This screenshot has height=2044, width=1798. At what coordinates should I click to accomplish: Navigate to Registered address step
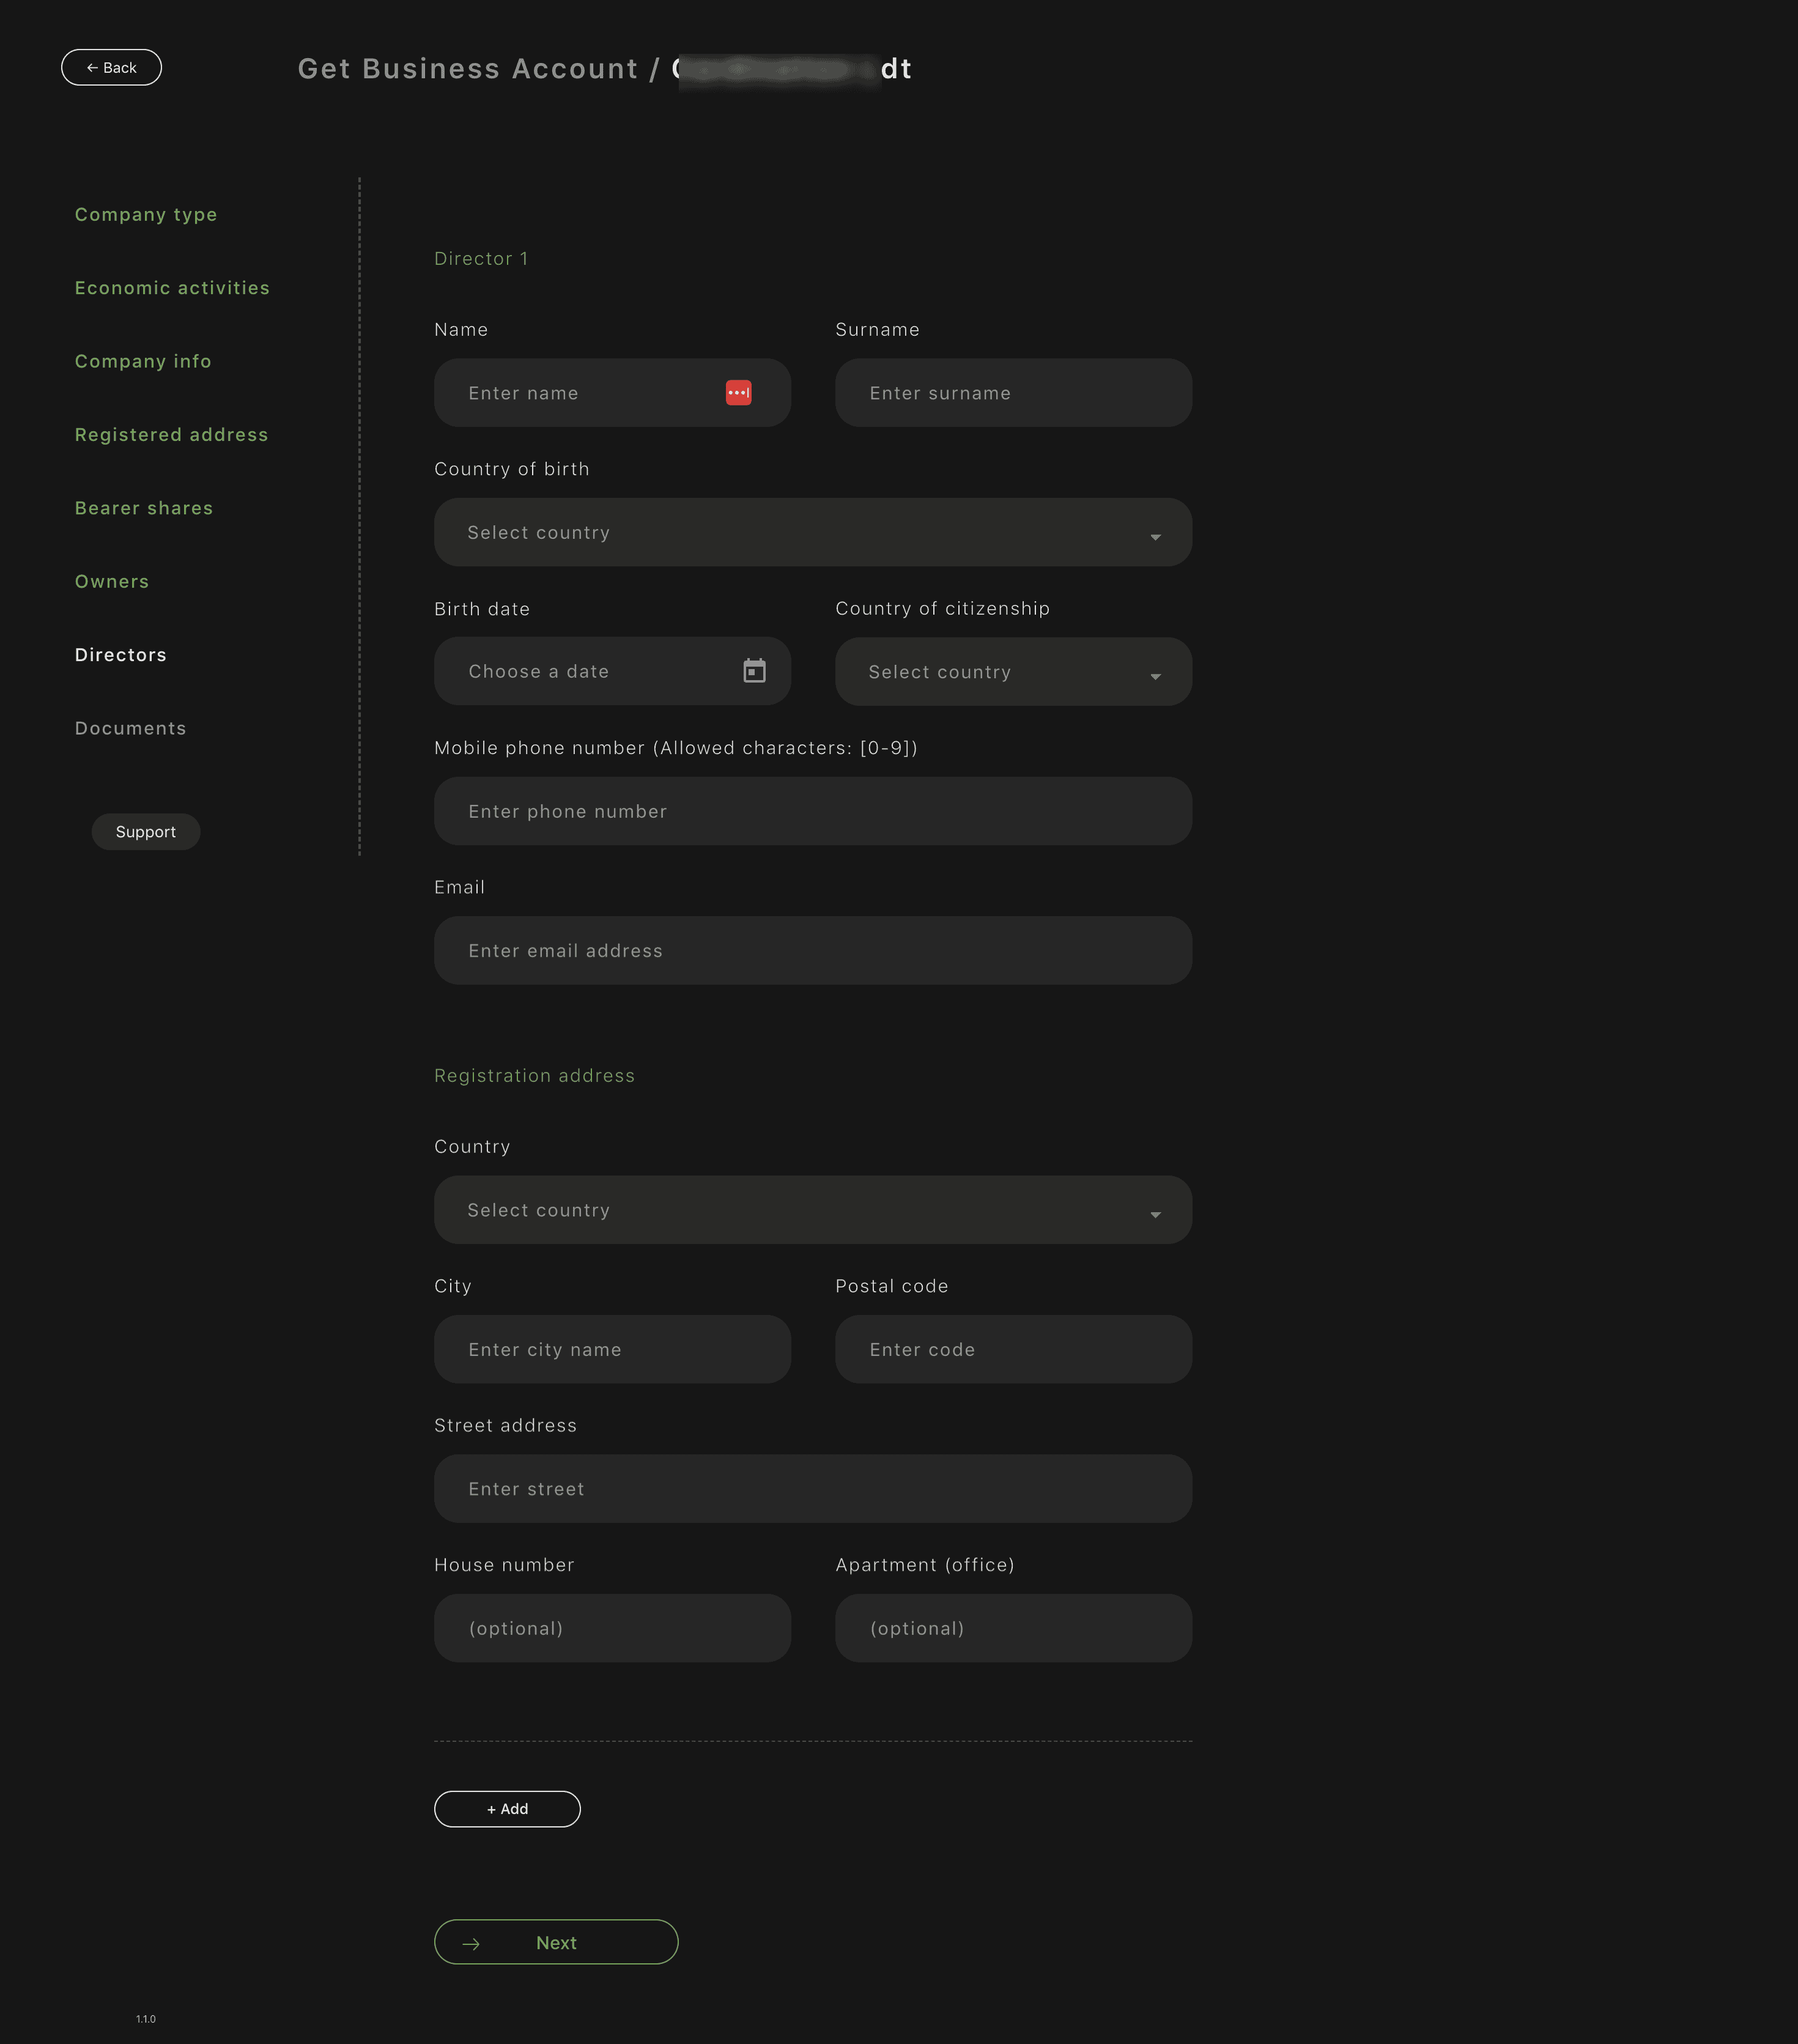click(x=171, y=435)
